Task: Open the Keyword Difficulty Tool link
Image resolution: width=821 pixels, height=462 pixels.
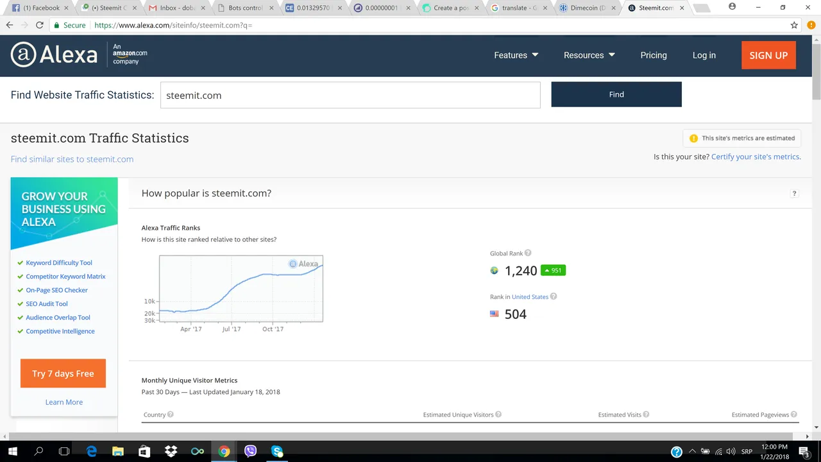Action: pos(59,263)
